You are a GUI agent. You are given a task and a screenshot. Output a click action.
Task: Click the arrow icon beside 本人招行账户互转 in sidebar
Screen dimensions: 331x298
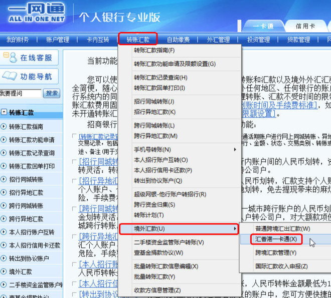(4, 232)
